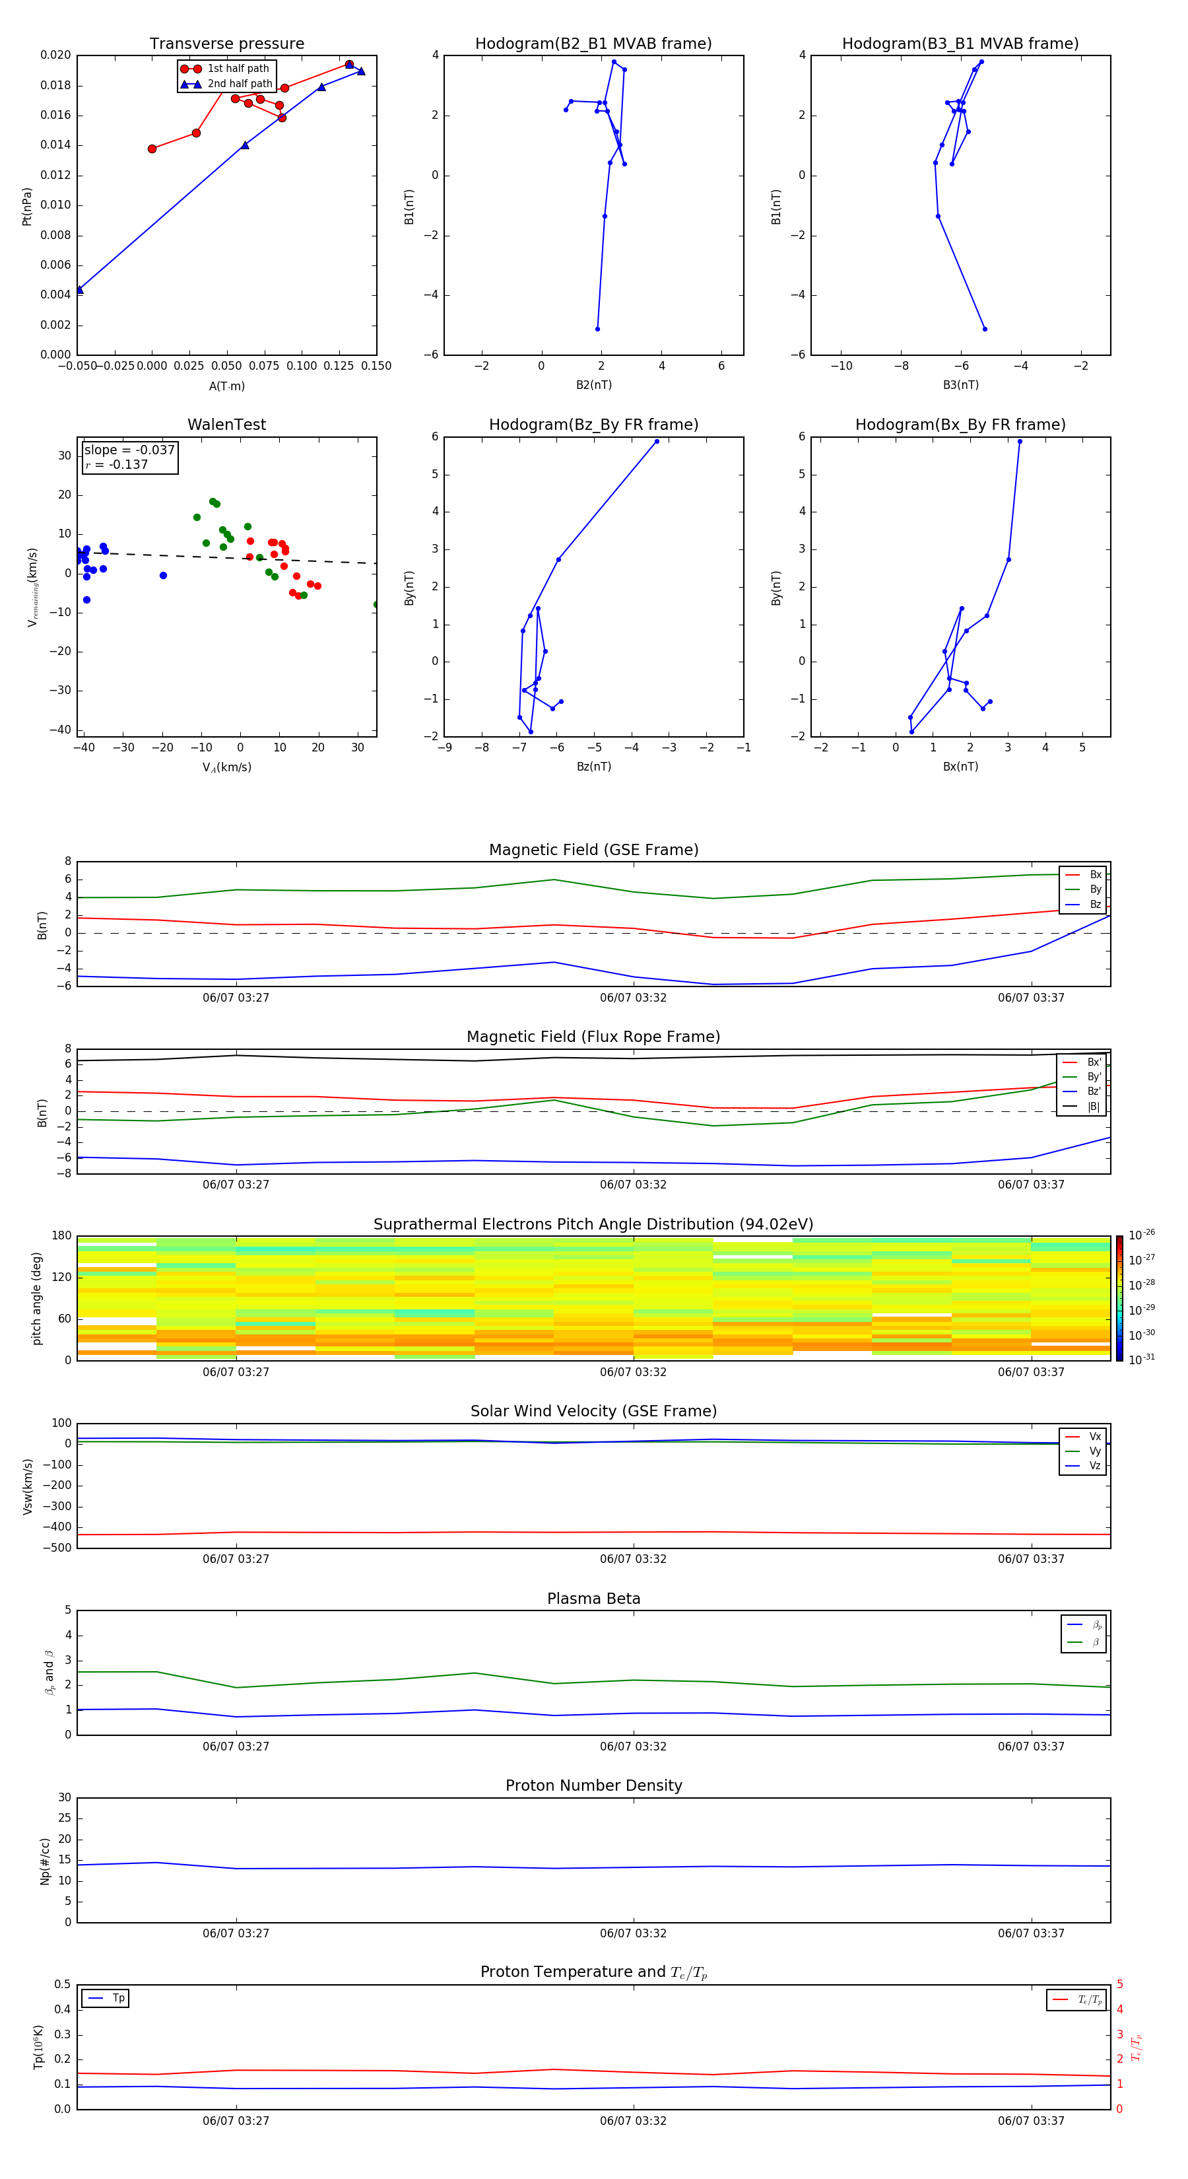The height and width of the screenshot is (2179, 1188).
Task: Click the "WalenTest" plot title
Action: [226, 425]
